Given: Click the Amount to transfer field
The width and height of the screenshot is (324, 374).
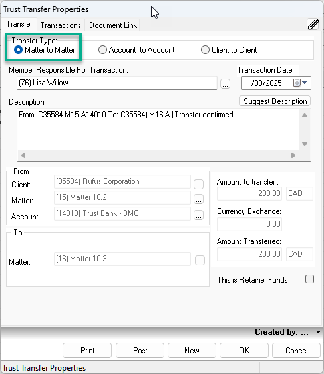Looking at the screenshot, I should (x=249, y=193).
